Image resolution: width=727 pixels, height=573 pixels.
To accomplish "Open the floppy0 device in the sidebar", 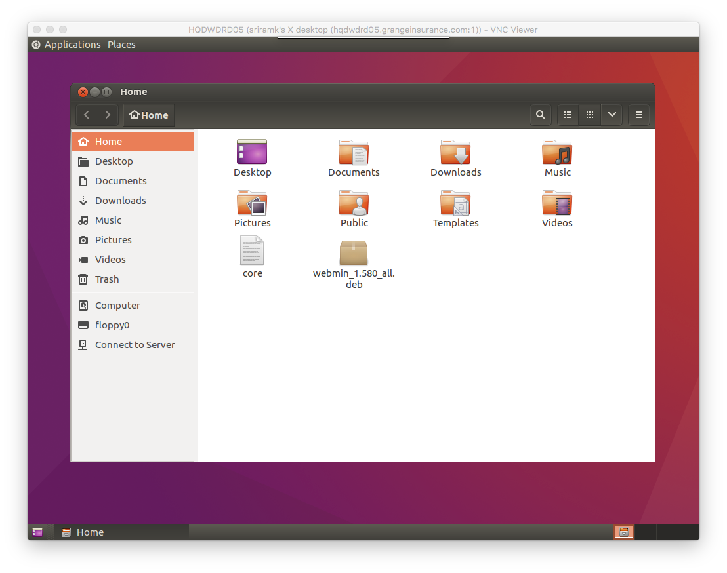I will pos(112,325).
